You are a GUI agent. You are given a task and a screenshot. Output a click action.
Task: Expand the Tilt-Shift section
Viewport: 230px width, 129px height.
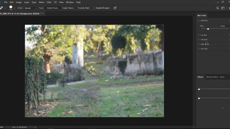(x=199, y=40)
